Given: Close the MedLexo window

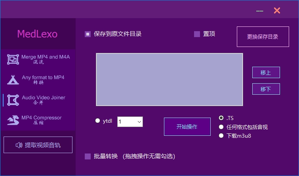Looking at the screenshot, I should [x=277, y=11].
